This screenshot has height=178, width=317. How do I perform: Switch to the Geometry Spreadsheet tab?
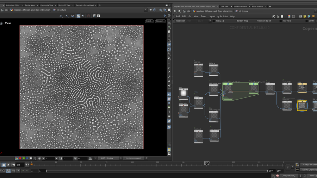click(85, 6)
